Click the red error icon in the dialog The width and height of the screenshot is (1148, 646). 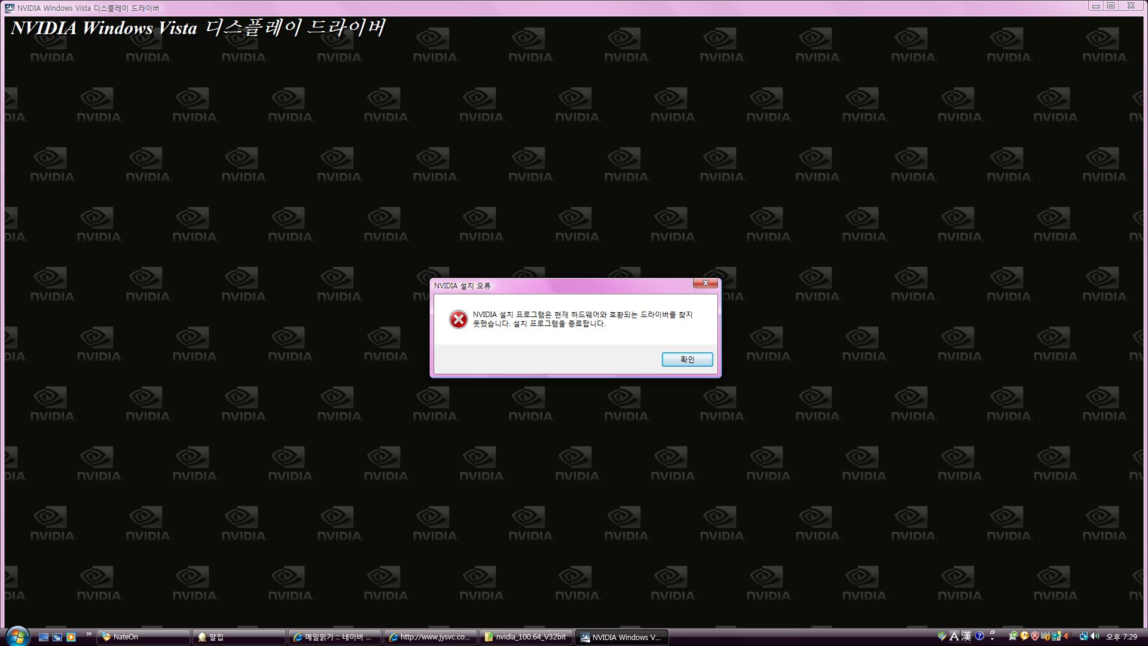[459, 319]
